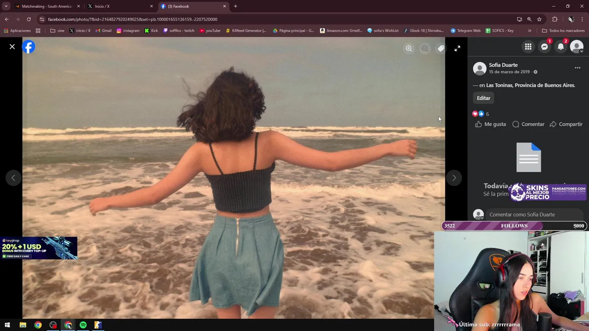Open Killfeed Generator bookmark
The image size is (589, 331).
(x=246, y=31)
